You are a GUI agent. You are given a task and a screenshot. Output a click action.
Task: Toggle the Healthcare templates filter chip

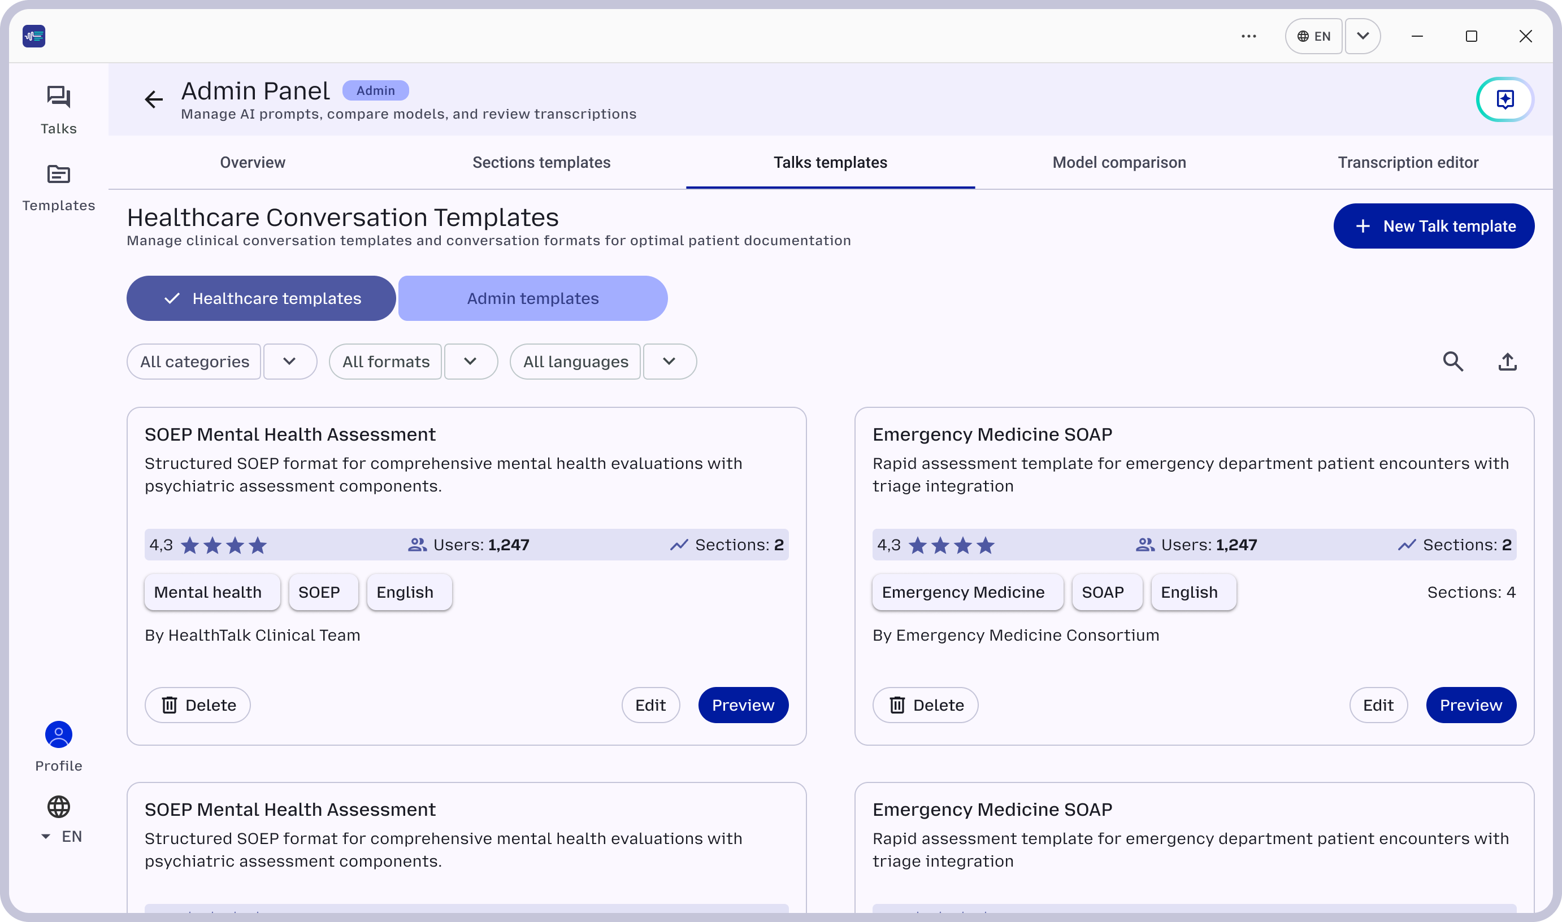coord(261,298)
